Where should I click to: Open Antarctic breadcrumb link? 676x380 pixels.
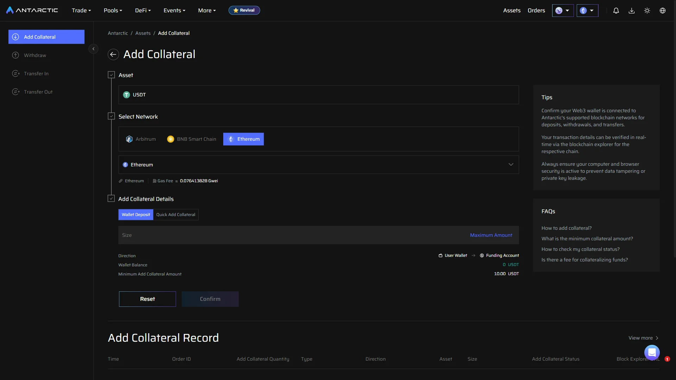click(x=118, y=33)
